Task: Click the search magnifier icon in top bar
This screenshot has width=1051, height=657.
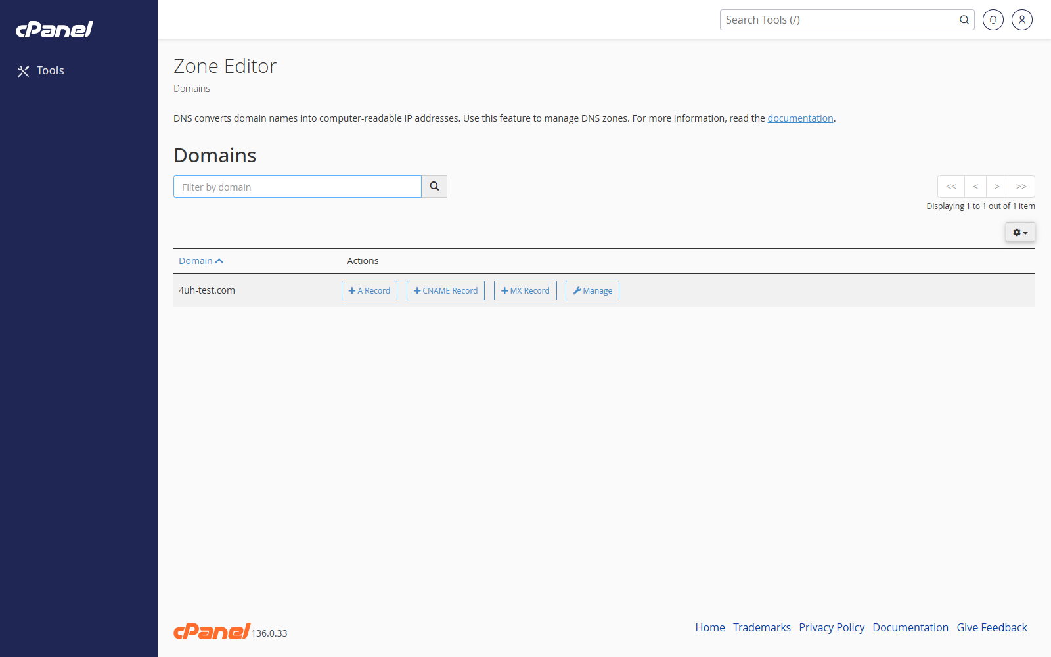Action: click(x=964, y=20)
